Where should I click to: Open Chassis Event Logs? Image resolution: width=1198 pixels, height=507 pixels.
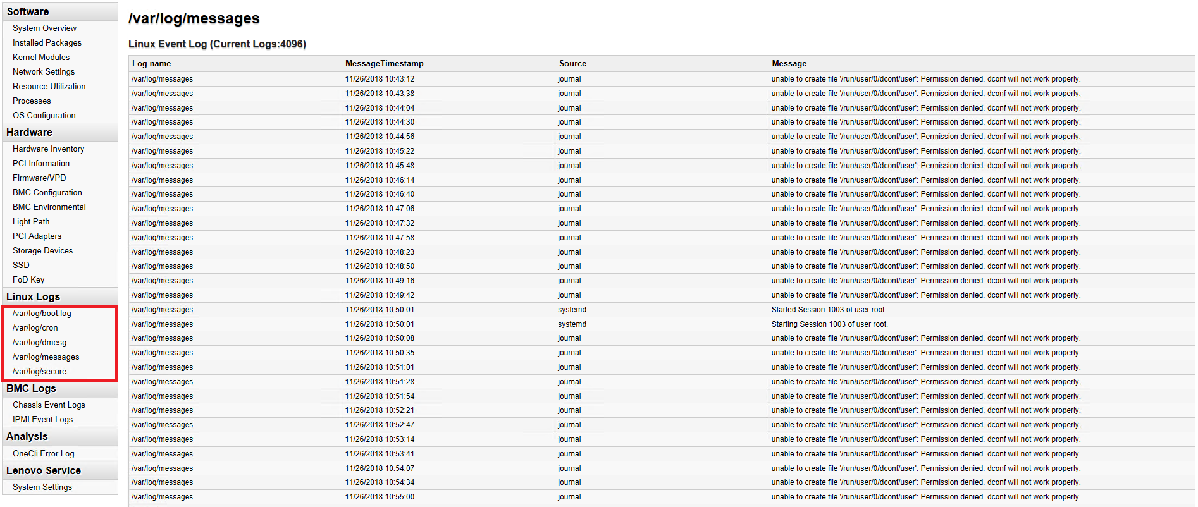(49, 405)
